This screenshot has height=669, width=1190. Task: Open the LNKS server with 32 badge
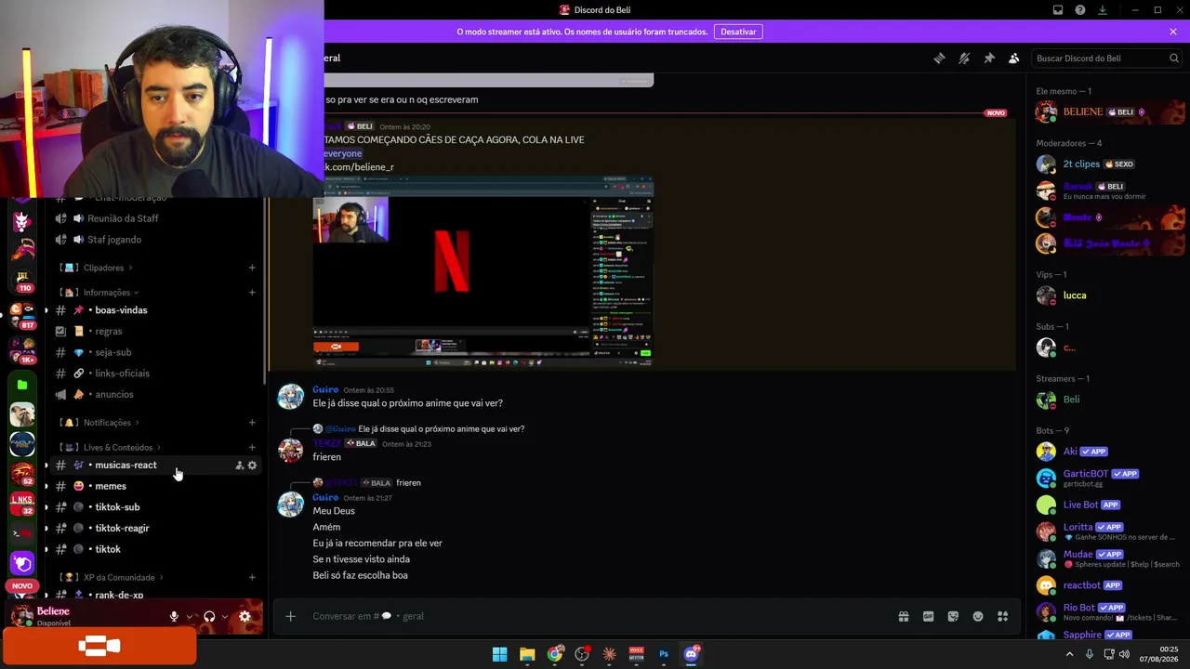(22, 504)
